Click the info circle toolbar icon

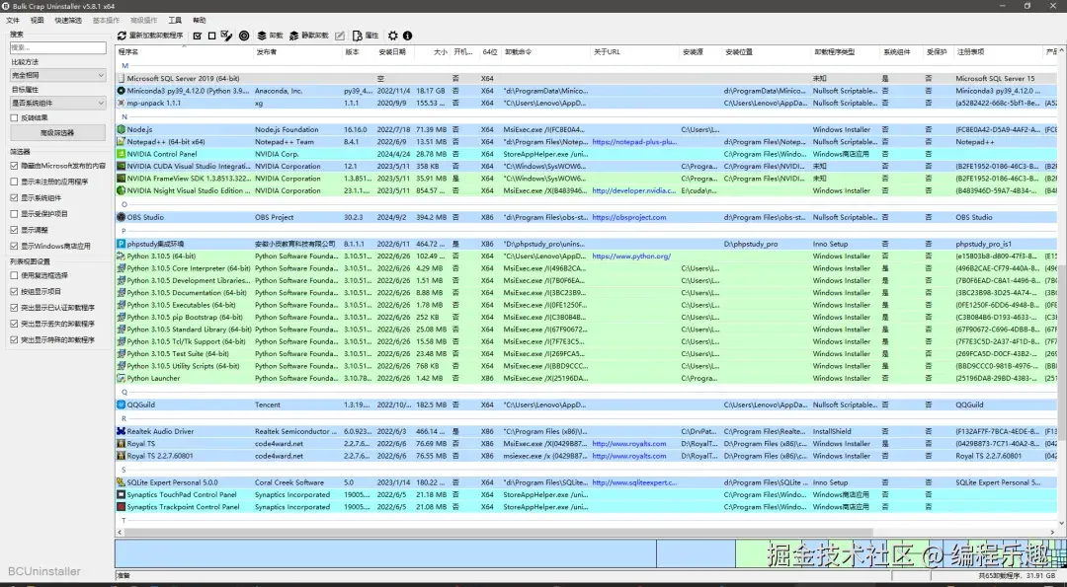click(x=407, y=36)
